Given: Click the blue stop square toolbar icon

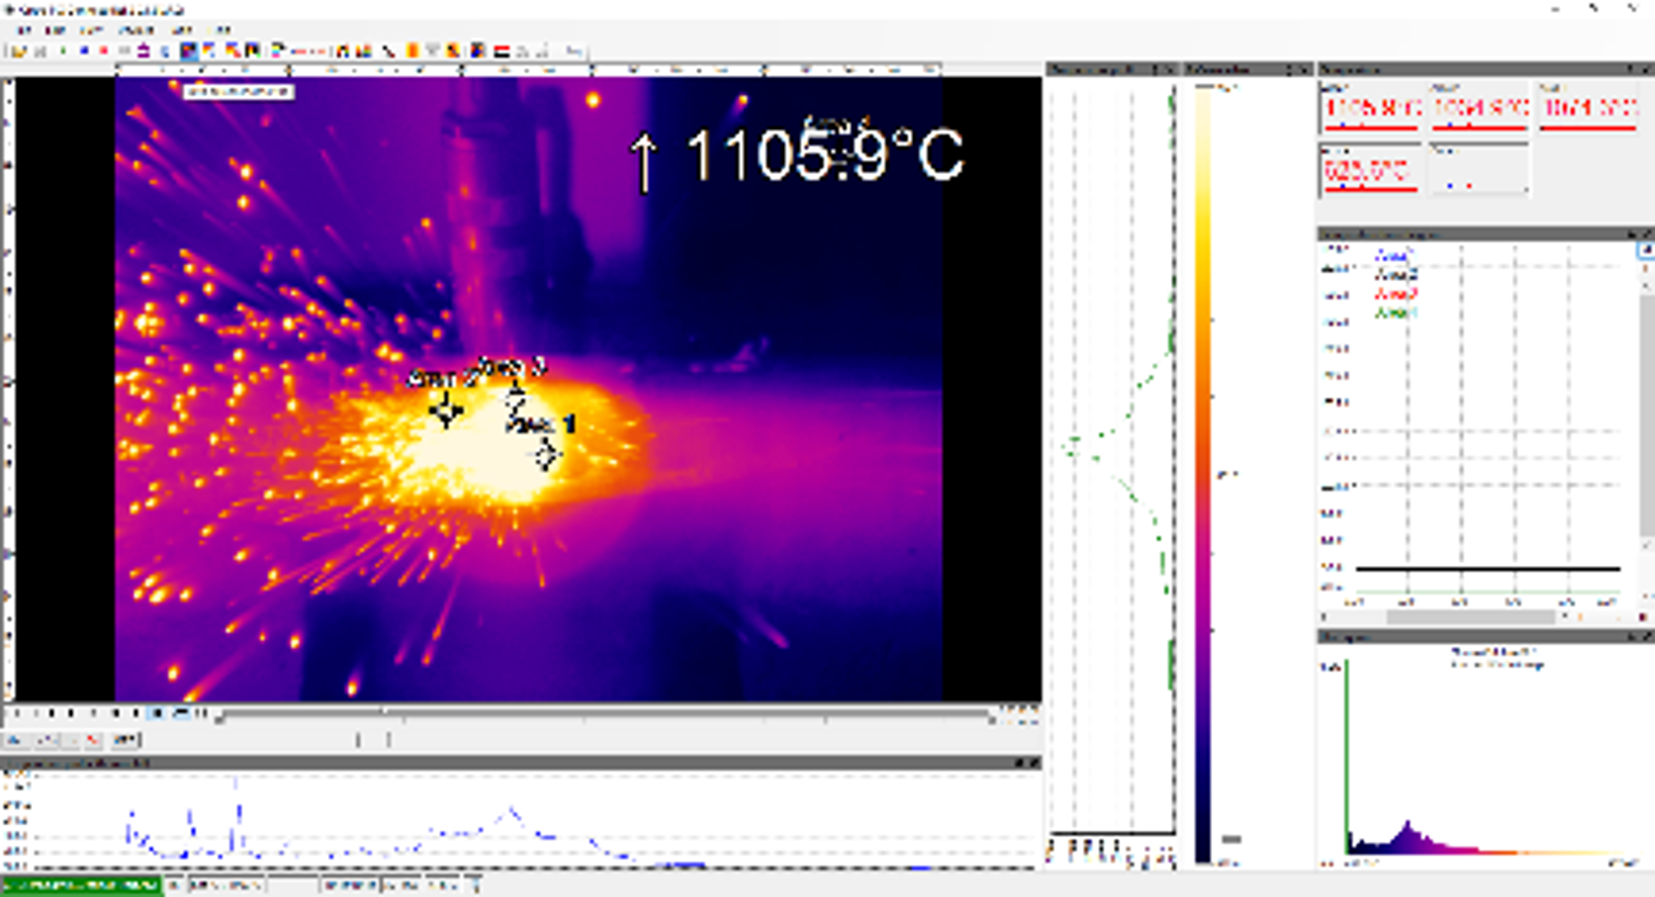Looking at the screenshot, I should 84,51.
